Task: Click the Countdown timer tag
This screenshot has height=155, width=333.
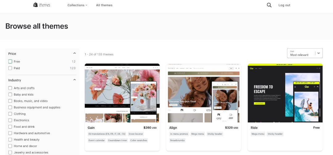Action: click(117, 140)
